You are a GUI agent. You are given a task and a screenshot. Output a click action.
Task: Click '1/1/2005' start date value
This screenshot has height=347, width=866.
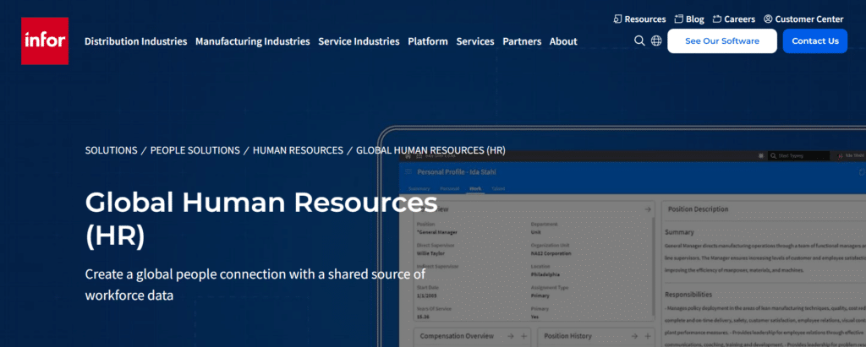point(426,295)
